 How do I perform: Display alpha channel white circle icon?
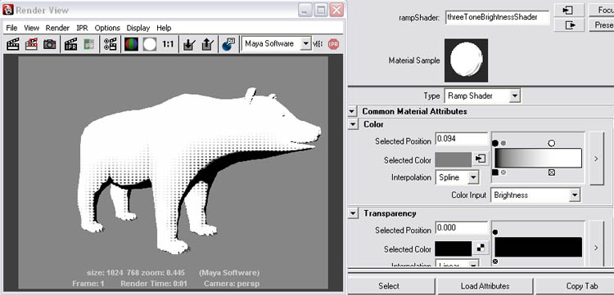point(150,44)
